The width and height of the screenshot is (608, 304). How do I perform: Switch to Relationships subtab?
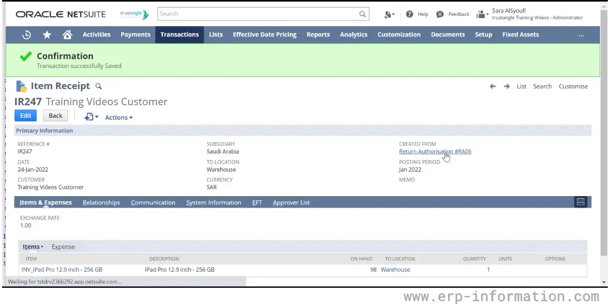pyautogui.click(x=101, y=203)
